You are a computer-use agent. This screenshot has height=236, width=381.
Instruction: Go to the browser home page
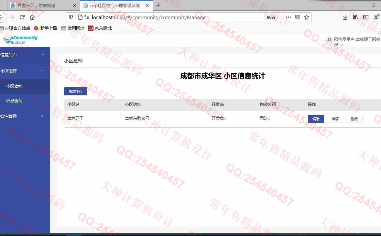(x=32, y=17)
